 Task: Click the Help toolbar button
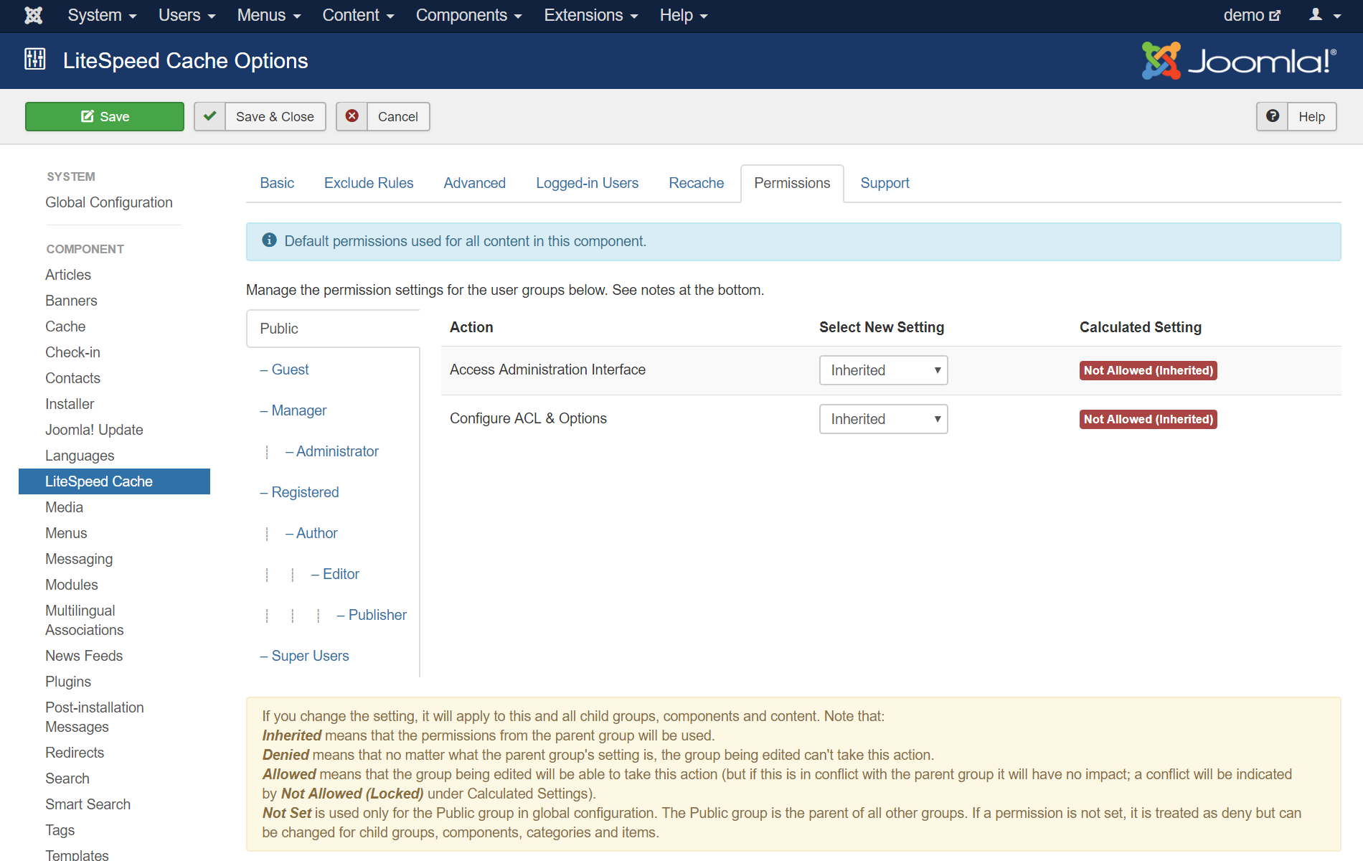pyautogui.click(x=1296, y=116)
